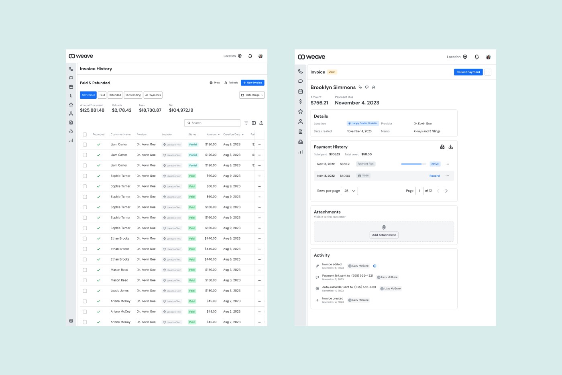Click the Page number input field

(419, 191)
